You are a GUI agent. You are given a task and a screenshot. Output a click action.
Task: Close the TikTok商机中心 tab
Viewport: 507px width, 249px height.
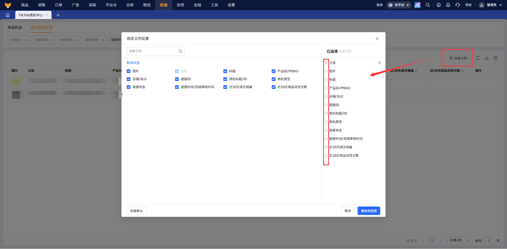click(x=47, y=15)
